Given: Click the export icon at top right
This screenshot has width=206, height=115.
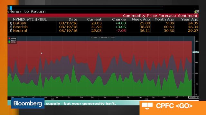Looking at the screenshot, I should point(196,12).
